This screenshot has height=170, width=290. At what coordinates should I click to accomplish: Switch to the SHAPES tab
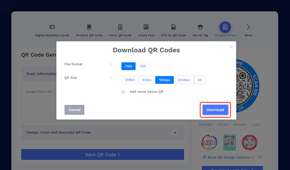[x=240, y=125]
